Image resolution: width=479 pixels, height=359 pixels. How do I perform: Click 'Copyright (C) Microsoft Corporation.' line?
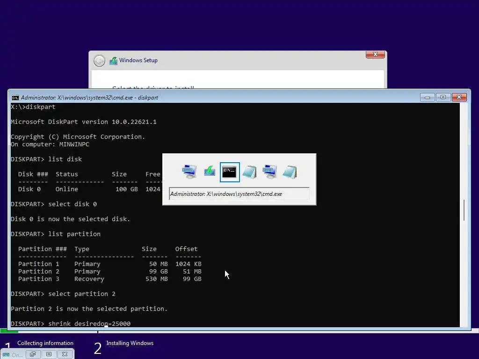(x=78, y=137)
